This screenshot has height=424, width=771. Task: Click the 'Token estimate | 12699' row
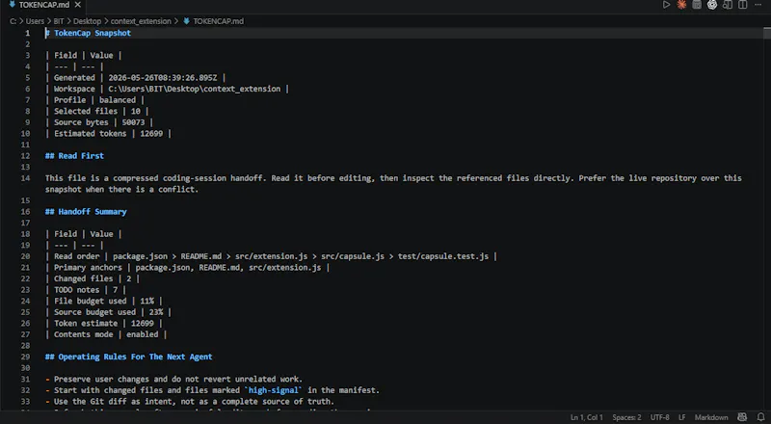point(104,323)
